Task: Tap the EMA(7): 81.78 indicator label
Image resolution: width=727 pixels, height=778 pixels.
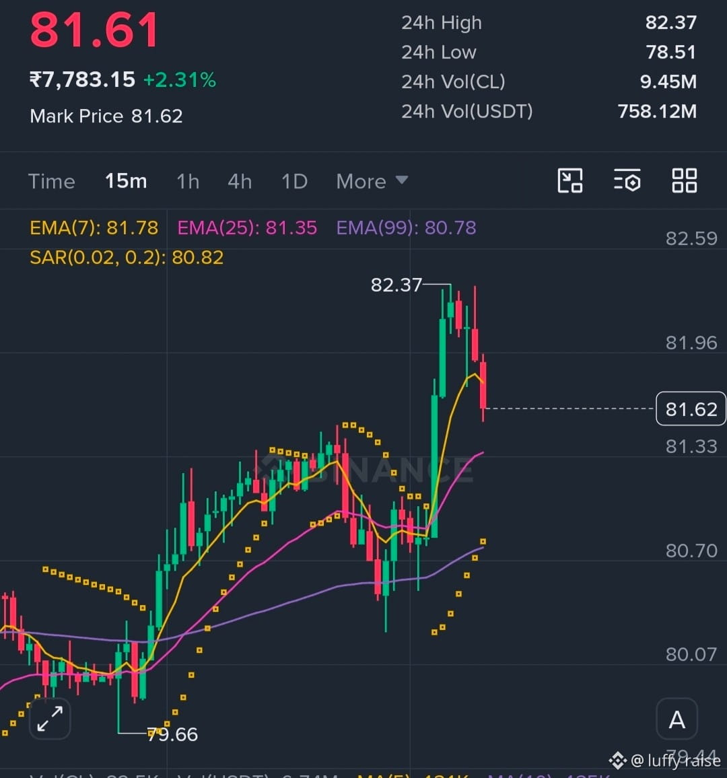Action: click(x=94, y=227)
